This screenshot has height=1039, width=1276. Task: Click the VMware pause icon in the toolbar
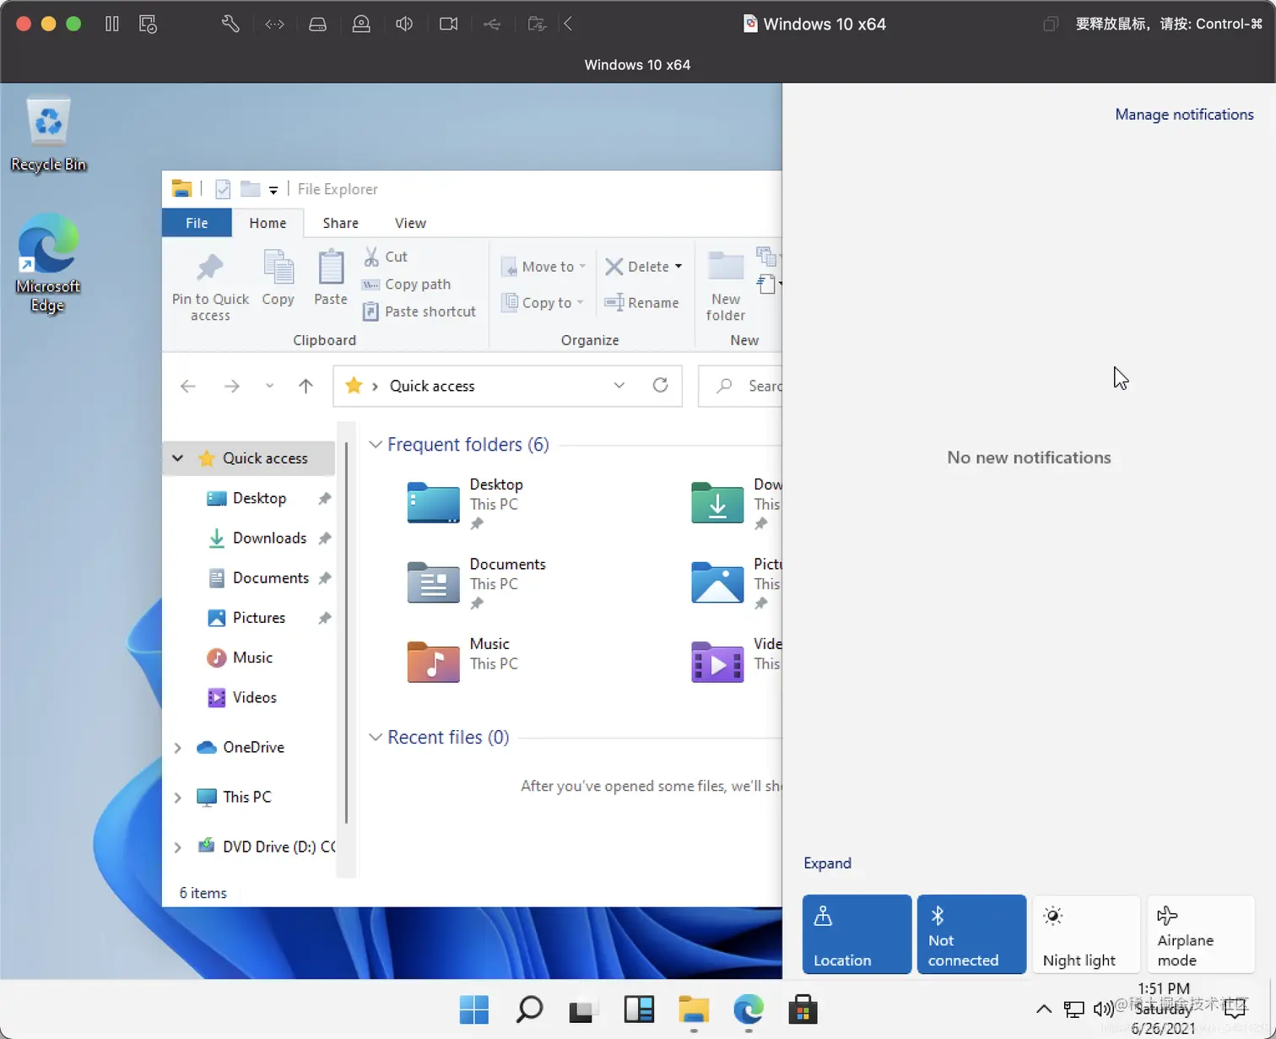pos(112,24)
